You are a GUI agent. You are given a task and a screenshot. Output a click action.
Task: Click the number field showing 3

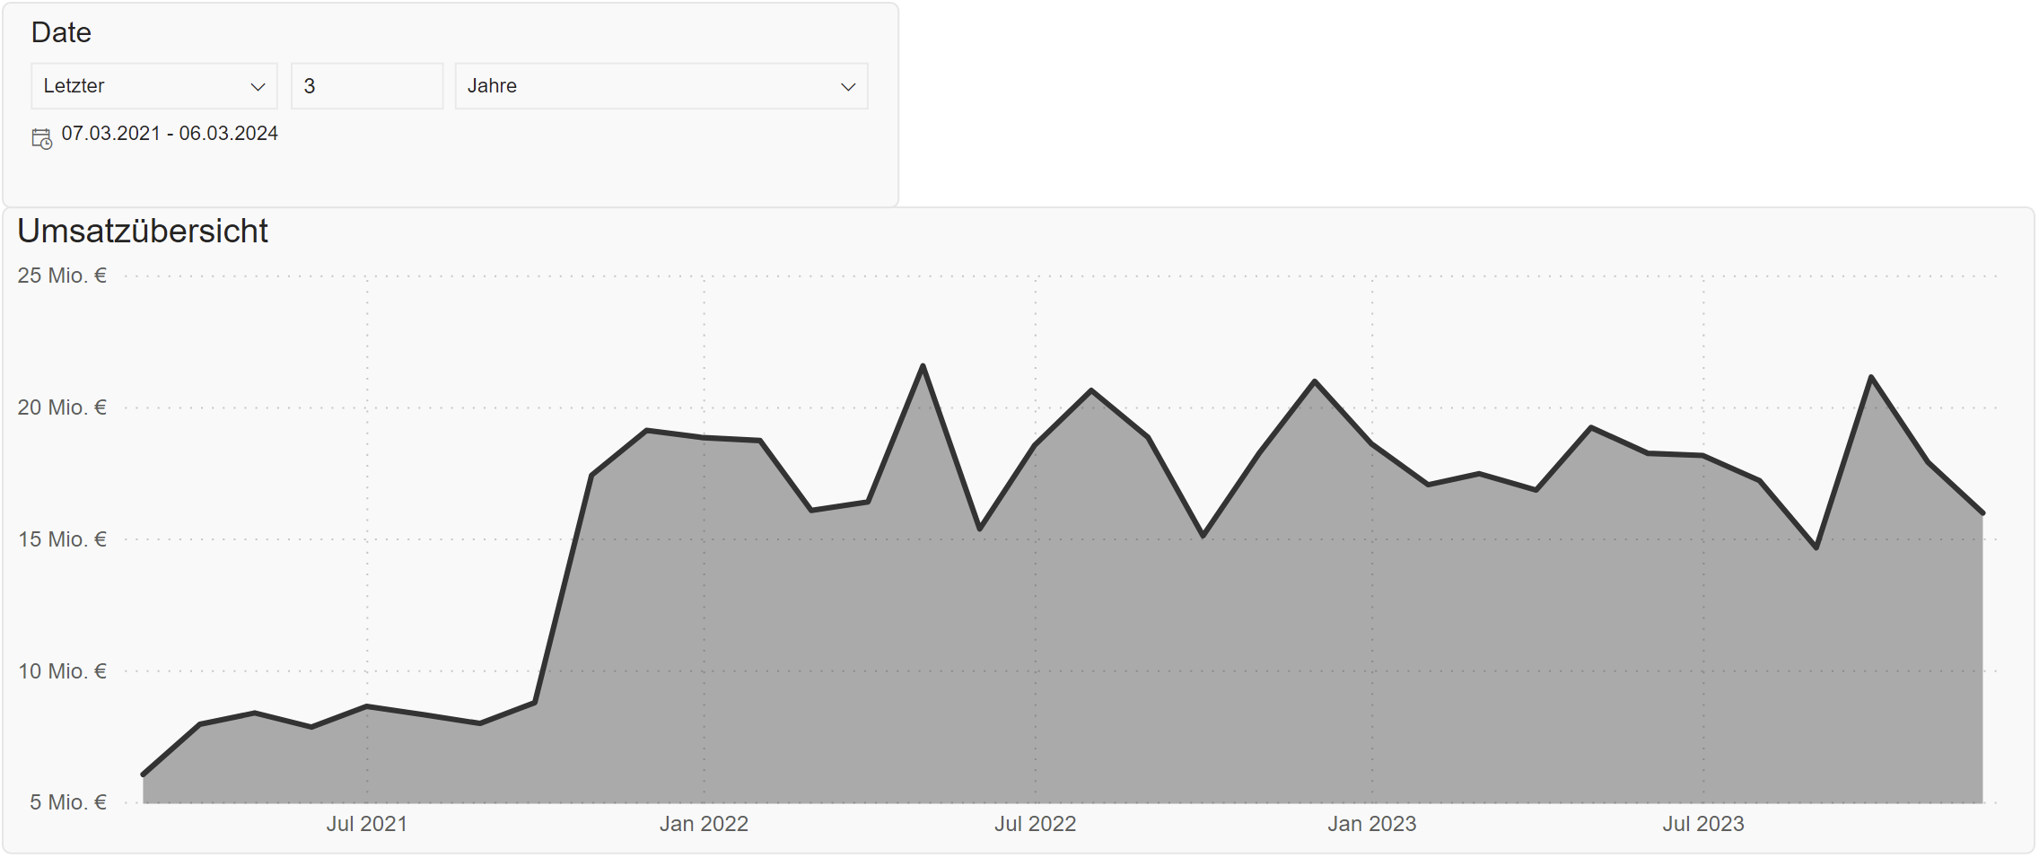pos(367,86)
